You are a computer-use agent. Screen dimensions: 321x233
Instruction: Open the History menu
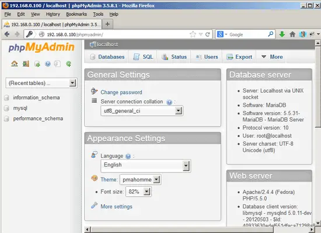[53, 14]
